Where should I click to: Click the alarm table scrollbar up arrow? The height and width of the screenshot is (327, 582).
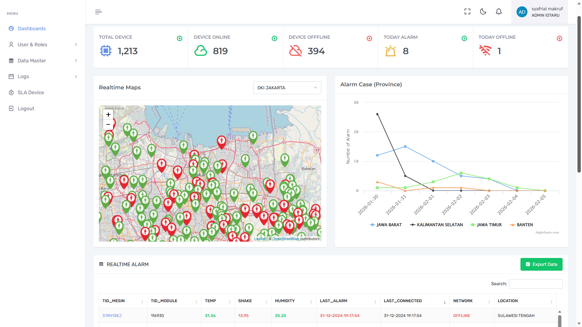(560, 312)
